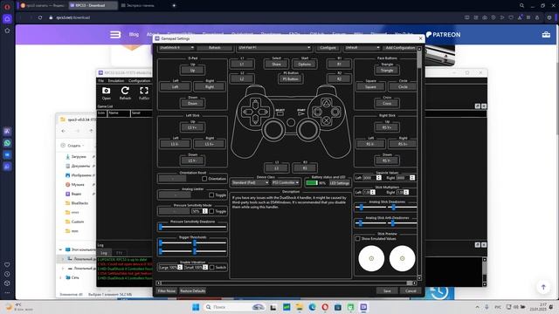The image size is (559, 314).
Task: Click the Windows Start button
Action: coord(196,307)
